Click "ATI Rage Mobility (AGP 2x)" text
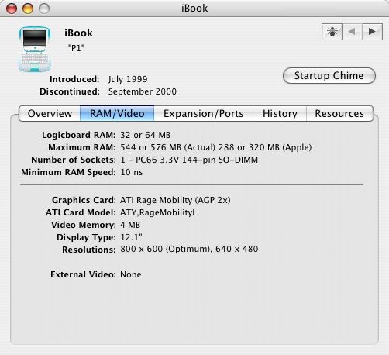The width and height of the screenshot is (389, 355). [x=175, y=200]
